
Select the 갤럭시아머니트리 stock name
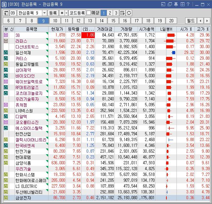(x=31, y=140)
